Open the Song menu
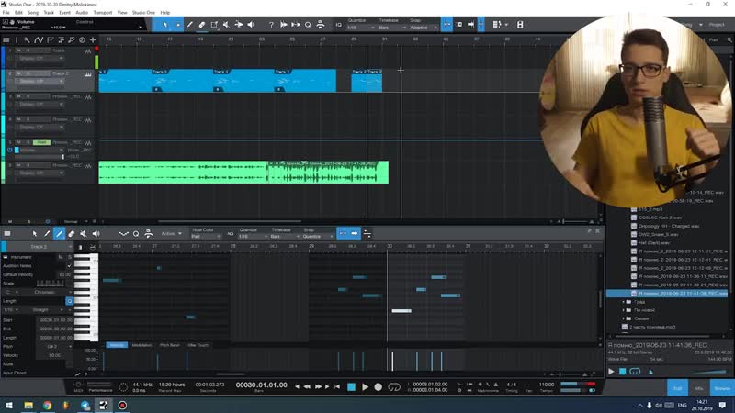 [x=33, y=13]
